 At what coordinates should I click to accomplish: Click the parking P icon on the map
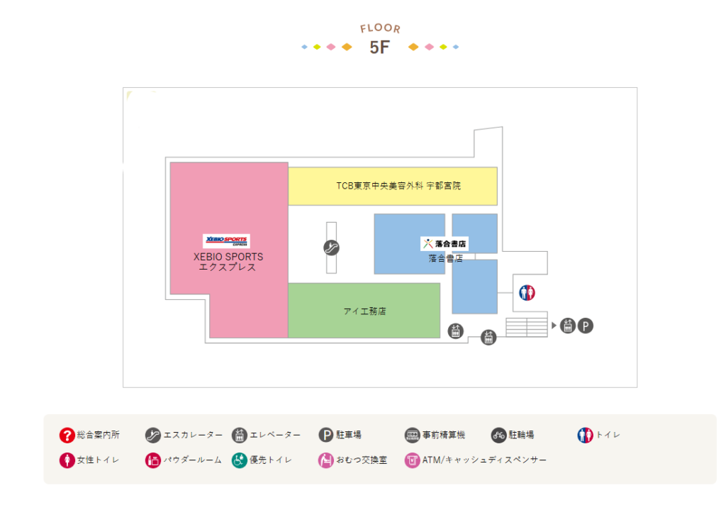(x=585, y=326)
